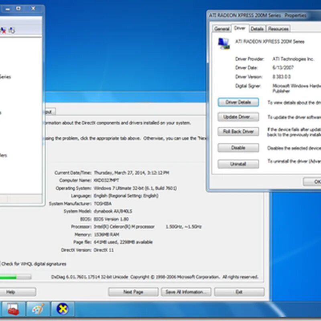Click the Current Date/Time value Thursday, March 27, 2014
321x321 pixels.
(132, 173)
